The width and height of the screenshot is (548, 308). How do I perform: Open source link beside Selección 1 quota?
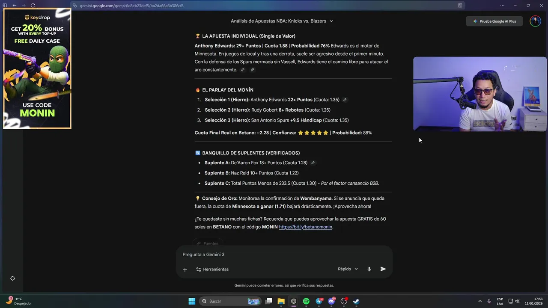(345, 100)
